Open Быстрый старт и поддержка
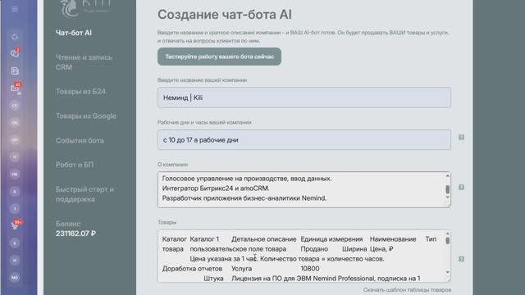Screen dimensions: 525x295 click(x=84, y=194)
